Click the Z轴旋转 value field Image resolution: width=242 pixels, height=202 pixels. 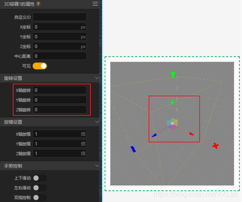[59, 110]
